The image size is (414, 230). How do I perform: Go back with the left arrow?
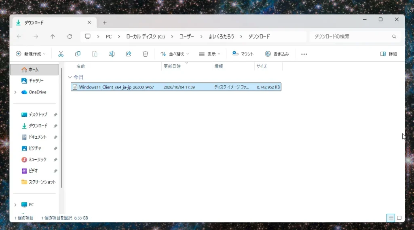[19, 36]
